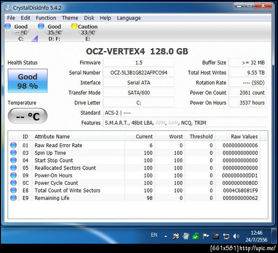The width and height of the screenshot is (278, 253).
Task: Open the Function menu
Action: tap(46, 18)
